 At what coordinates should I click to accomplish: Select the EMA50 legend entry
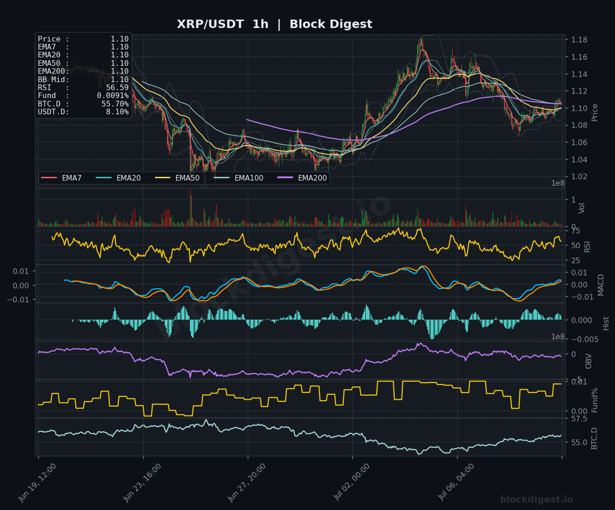click(177, 178)
